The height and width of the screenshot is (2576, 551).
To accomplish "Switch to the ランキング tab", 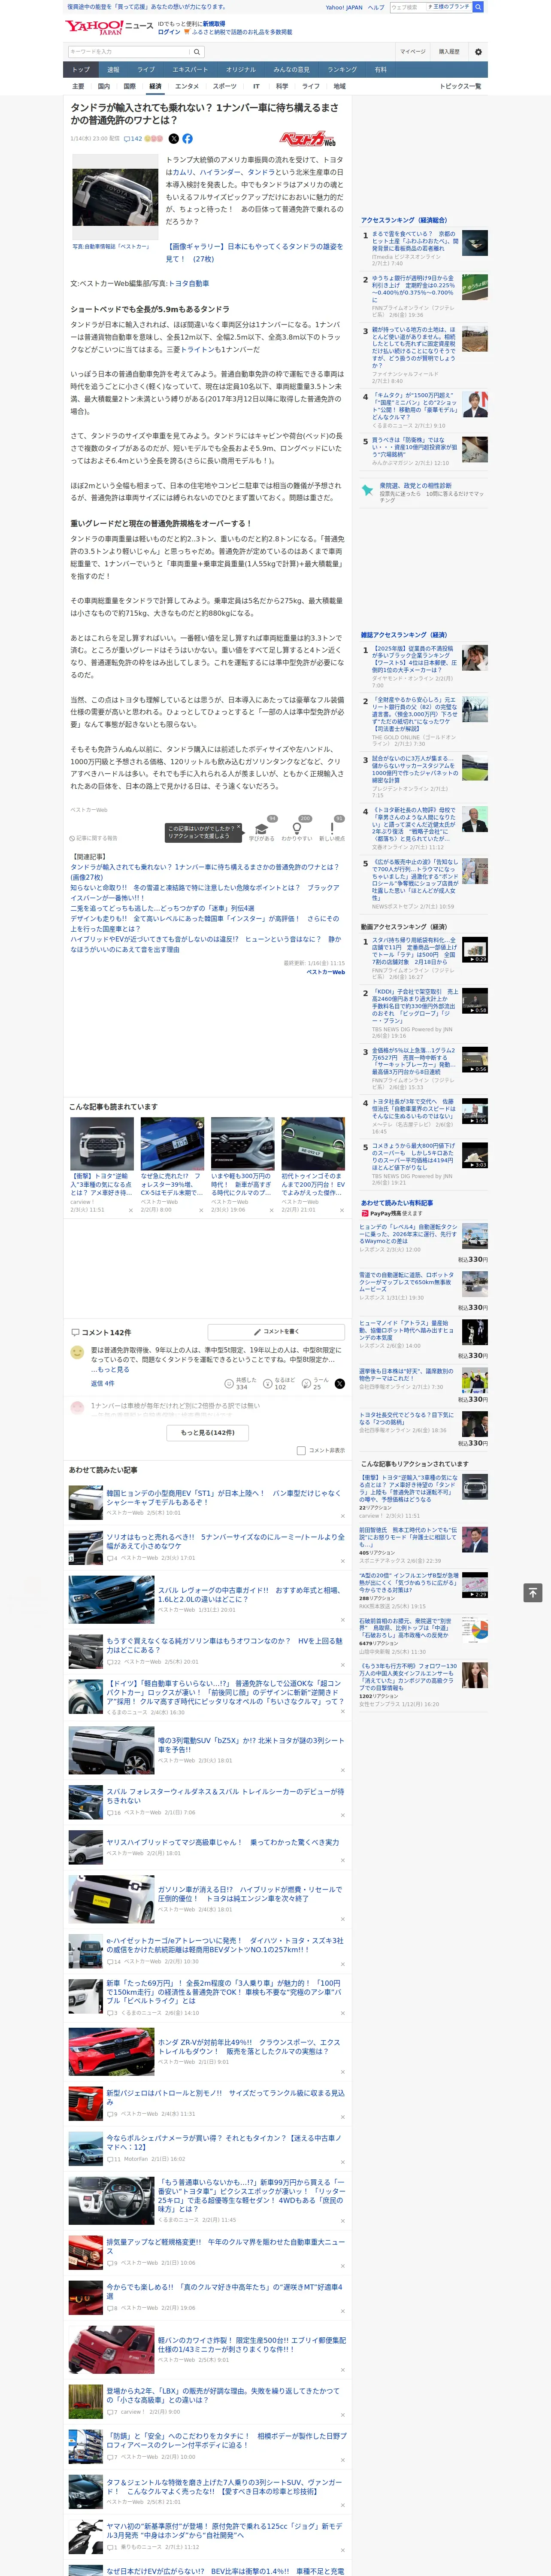I will pyautogui.click(x=342, y=70).
